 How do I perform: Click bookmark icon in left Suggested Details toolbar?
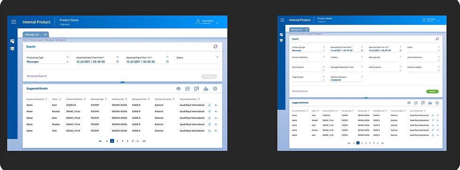coord(196,89)
